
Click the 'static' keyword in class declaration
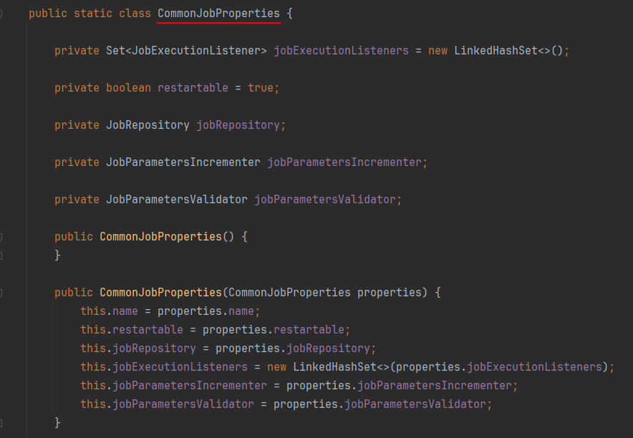click(x=93, y=14)
